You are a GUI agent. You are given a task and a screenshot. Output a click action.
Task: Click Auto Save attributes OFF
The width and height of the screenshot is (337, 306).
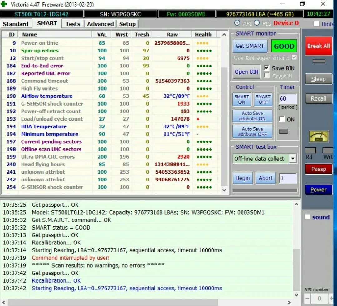pyautogui.click(x=252, y=131)
